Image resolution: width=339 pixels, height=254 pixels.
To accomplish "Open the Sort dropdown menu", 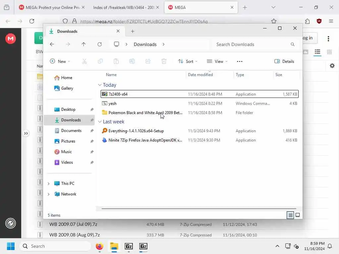I will click(188, 62).
